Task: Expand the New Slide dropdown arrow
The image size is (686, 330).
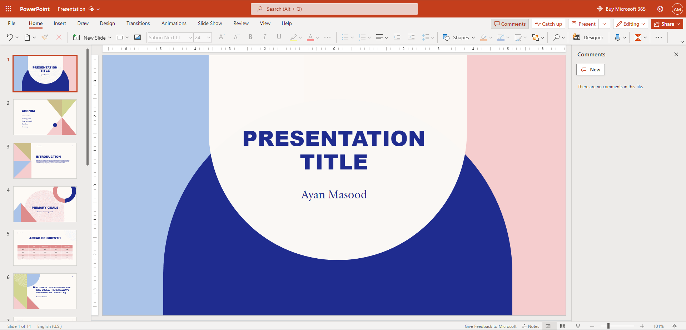Action: tap(110, 37)
